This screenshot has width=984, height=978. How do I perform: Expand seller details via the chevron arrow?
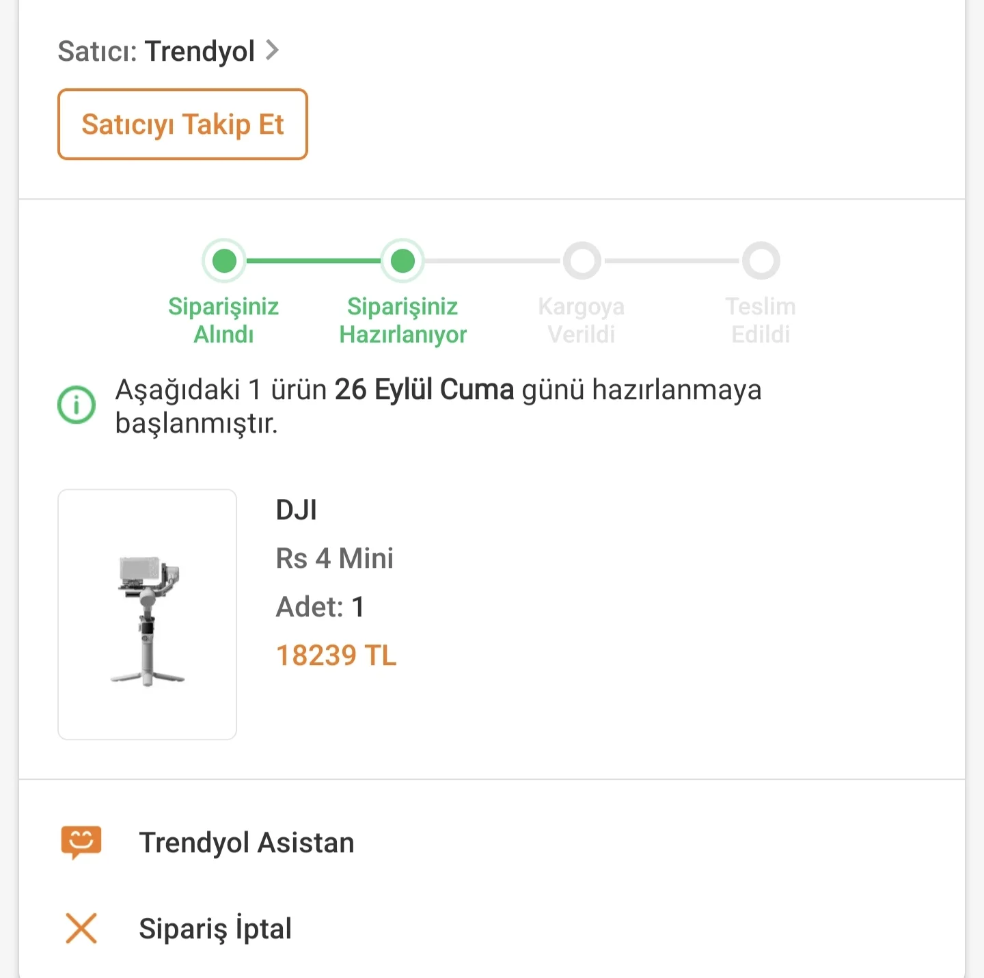pos(272,51)
